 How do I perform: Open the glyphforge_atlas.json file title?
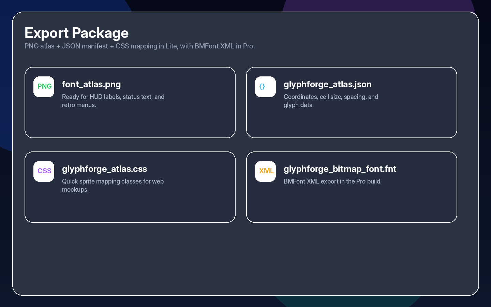[327, 84]
